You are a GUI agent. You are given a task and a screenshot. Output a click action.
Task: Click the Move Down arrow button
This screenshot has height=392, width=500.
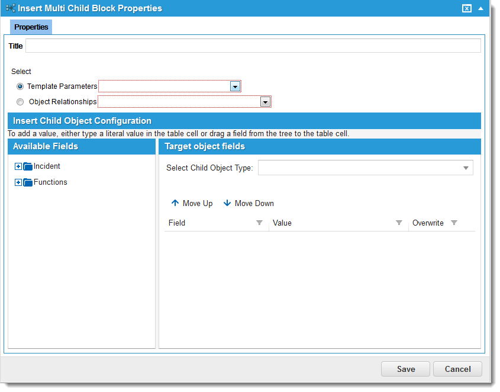[249, 203]
